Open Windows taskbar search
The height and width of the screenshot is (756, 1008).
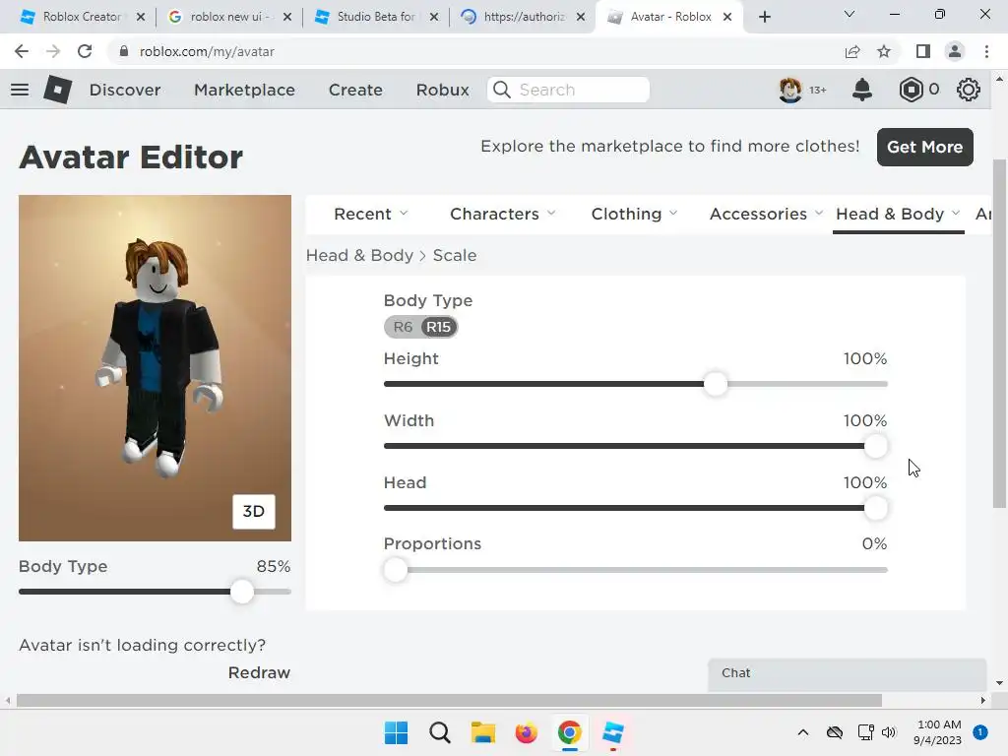point(440,732)
